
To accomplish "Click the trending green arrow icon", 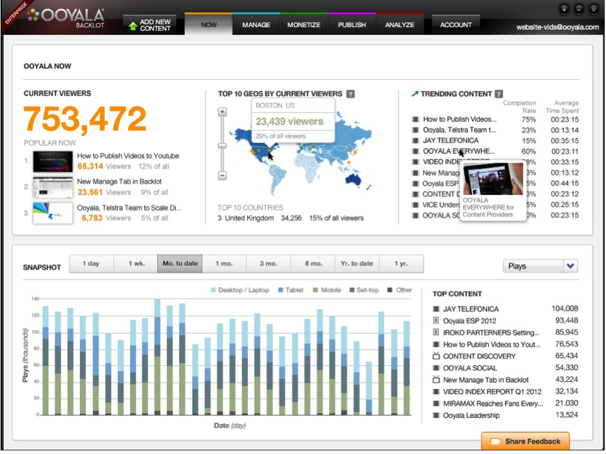I will coord(415,93).
